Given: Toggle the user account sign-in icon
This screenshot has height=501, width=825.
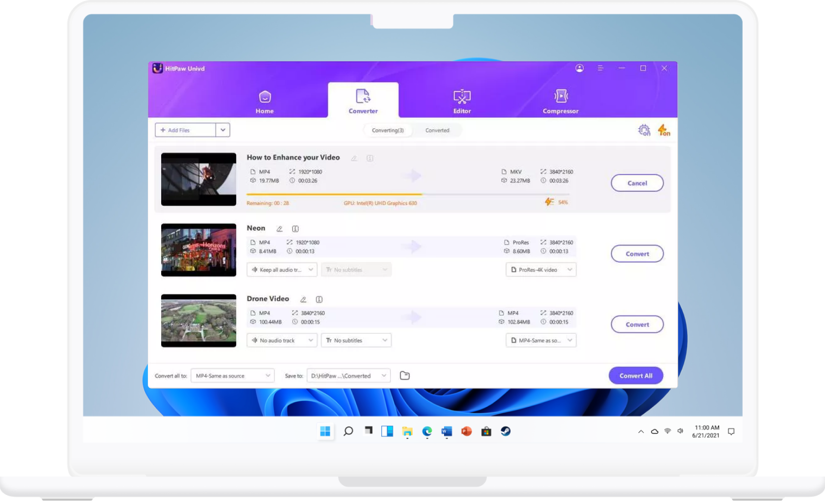Looking at the screenshot, I should pyautogui.click(x=580, y=68).
